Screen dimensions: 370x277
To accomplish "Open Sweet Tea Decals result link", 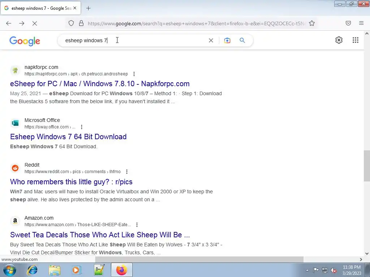I will 100,235.
